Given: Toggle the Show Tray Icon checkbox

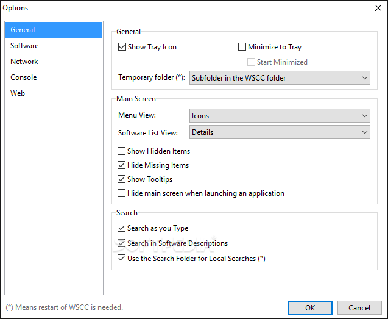Looking at the screenshot, I should coord(122,47).
